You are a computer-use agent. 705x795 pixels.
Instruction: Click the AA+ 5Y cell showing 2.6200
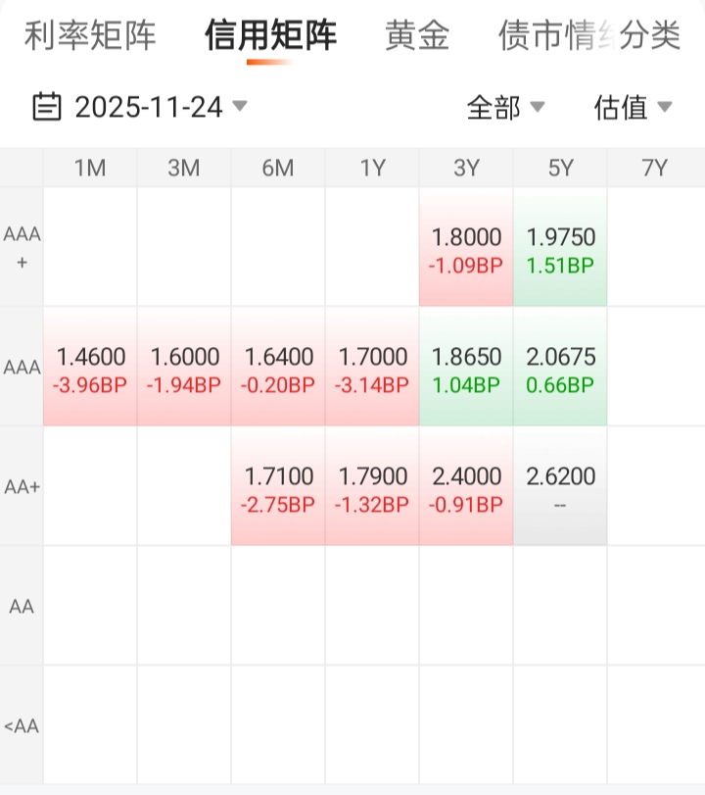pyautogui.click(x=560, y=489)
